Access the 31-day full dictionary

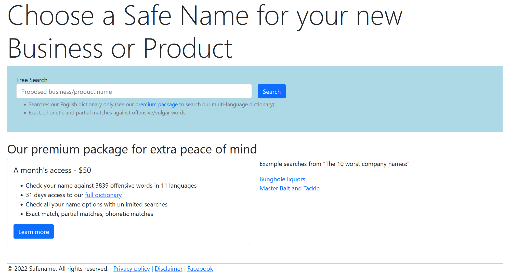click(103, 195)
